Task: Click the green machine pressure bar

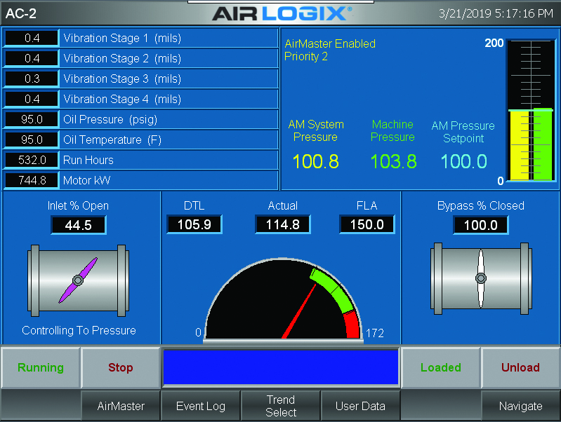Action: (543, 144)
